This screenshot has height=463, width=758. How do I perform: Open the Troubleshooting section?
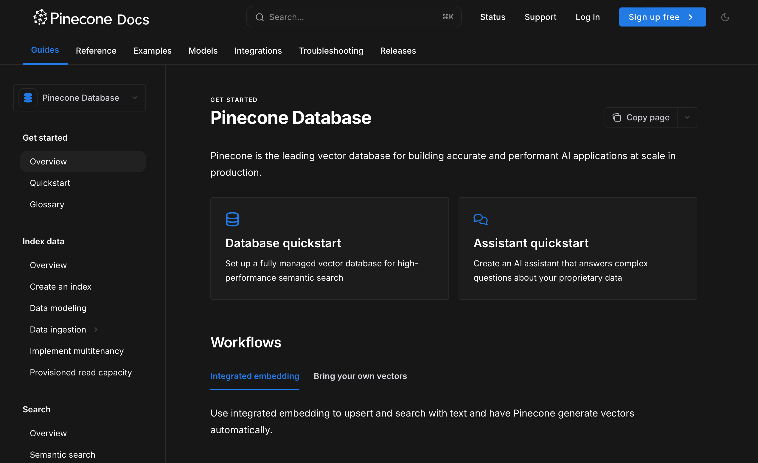(331, 50)
